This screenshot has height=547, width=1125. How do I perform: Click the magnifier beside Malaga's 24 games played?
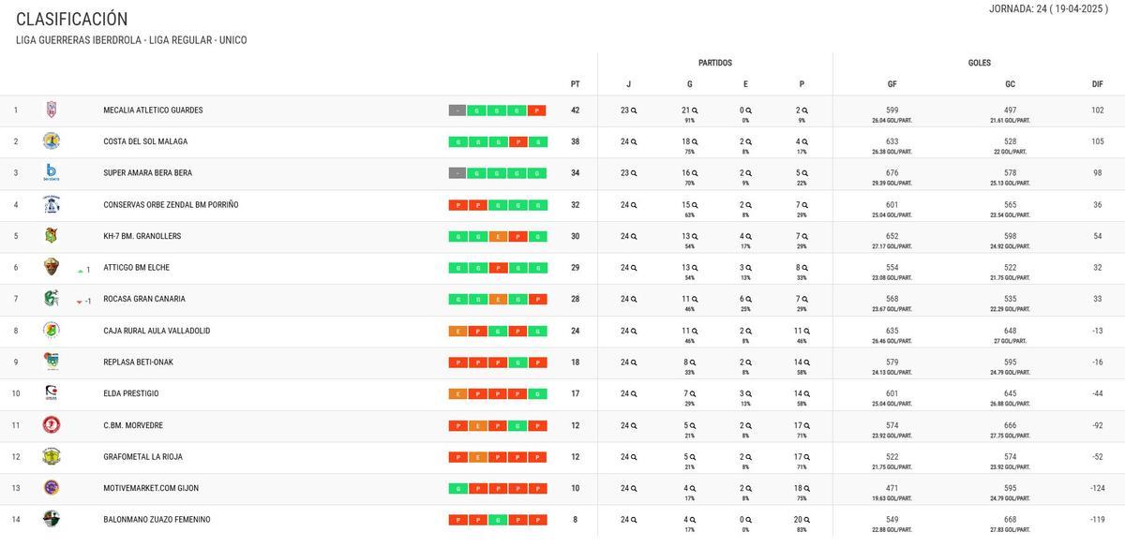(x=634, y=142)
